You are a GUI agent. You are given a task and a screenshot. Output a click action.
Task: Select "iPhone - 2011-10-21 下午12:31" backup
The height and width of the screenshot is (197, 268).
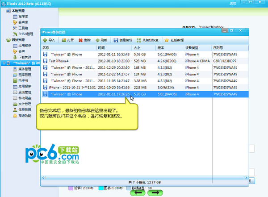tap(145, 88)
